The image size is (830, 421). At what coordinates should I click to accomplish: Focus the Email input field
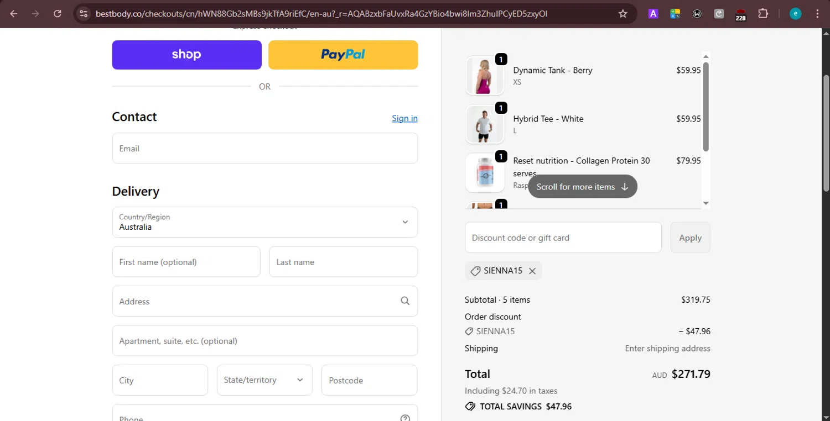coord(264,148)
